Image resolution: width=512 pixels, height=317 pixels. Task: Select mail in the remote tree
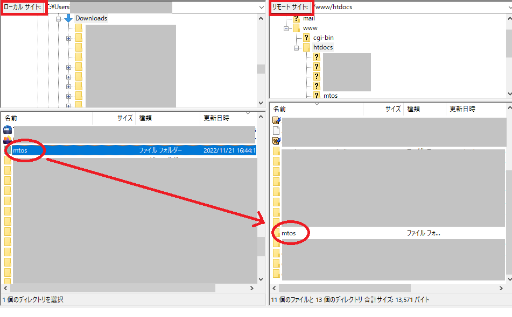tap(308, 19)
